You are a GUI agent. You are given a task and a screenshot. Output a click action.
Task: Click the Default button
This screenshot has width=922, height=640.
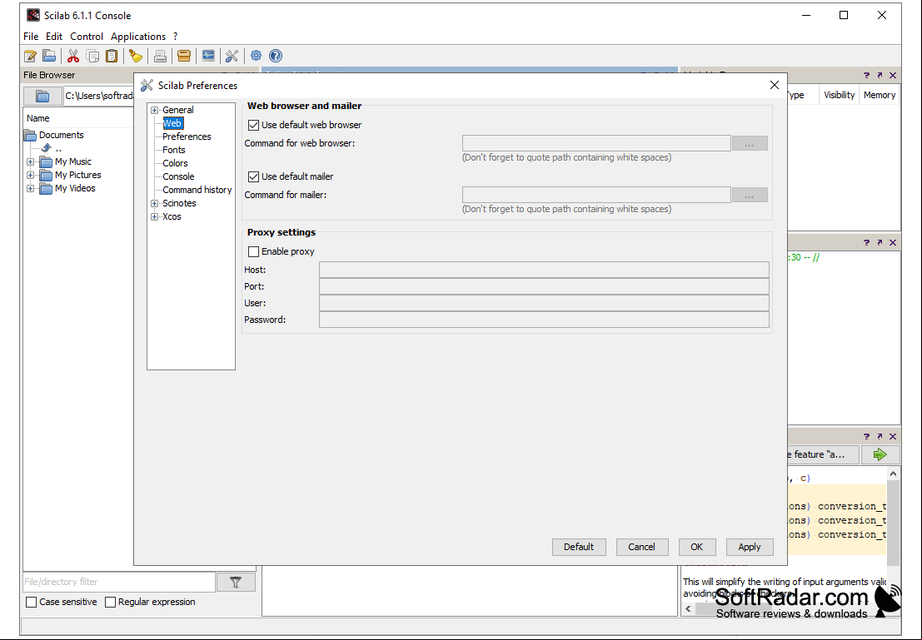pyautogui.click(x=579, y=547)
